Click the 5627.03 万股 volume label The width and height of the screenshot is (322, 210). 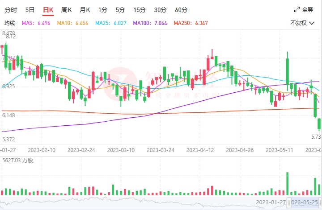click(x=17, y=160)
